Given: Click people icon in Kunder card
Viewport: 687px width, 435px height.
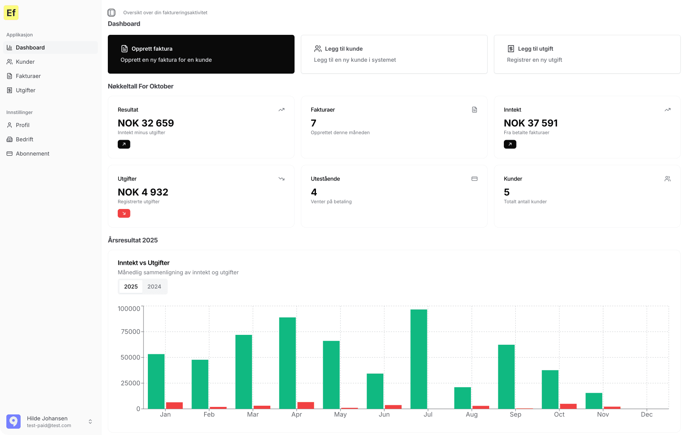Looking at the screenshot, I should click(667, 179).
